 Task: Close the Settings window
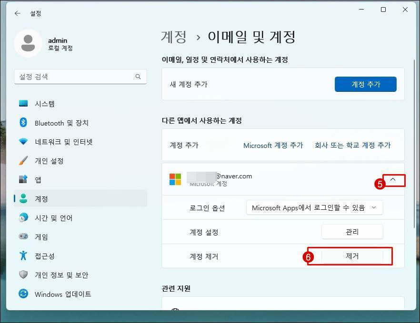click(405, 10)
